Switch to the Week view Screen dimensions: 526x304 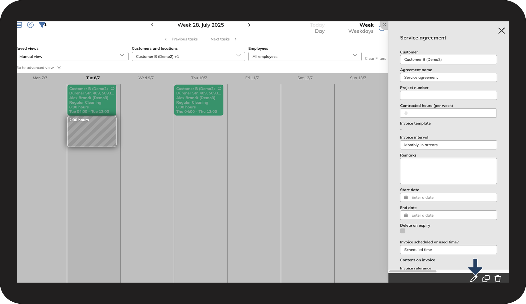pyautogui.click(x=366, y=25)
